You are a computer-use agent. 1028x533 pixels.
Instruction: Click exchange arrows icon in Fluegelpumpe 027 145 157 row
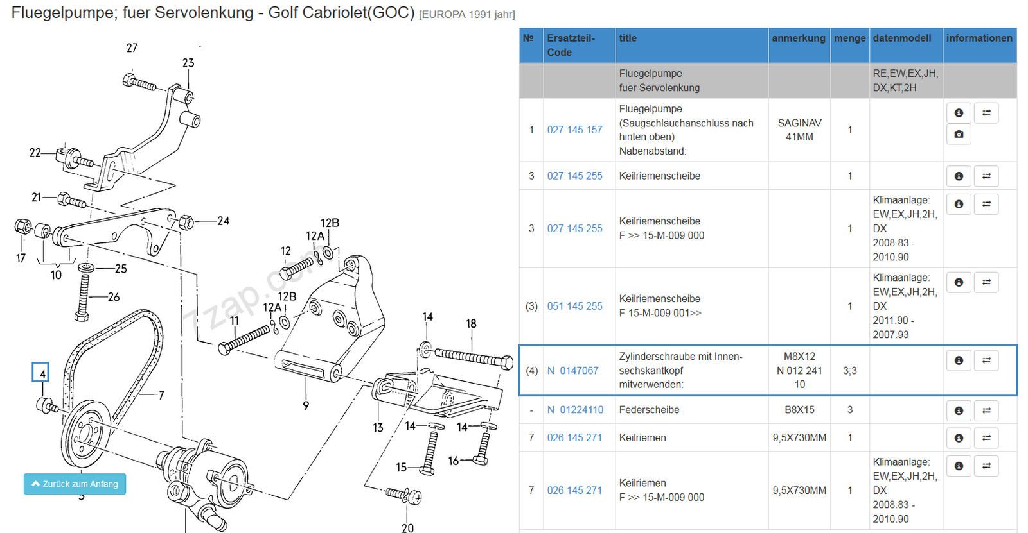tap(986, 113)
